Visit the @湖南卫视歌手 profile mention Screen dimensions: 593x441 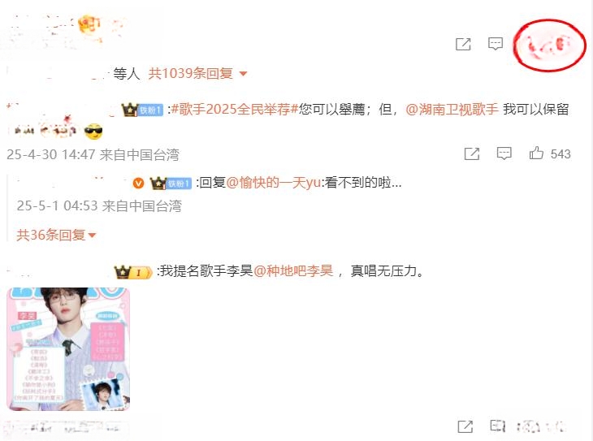452,110
